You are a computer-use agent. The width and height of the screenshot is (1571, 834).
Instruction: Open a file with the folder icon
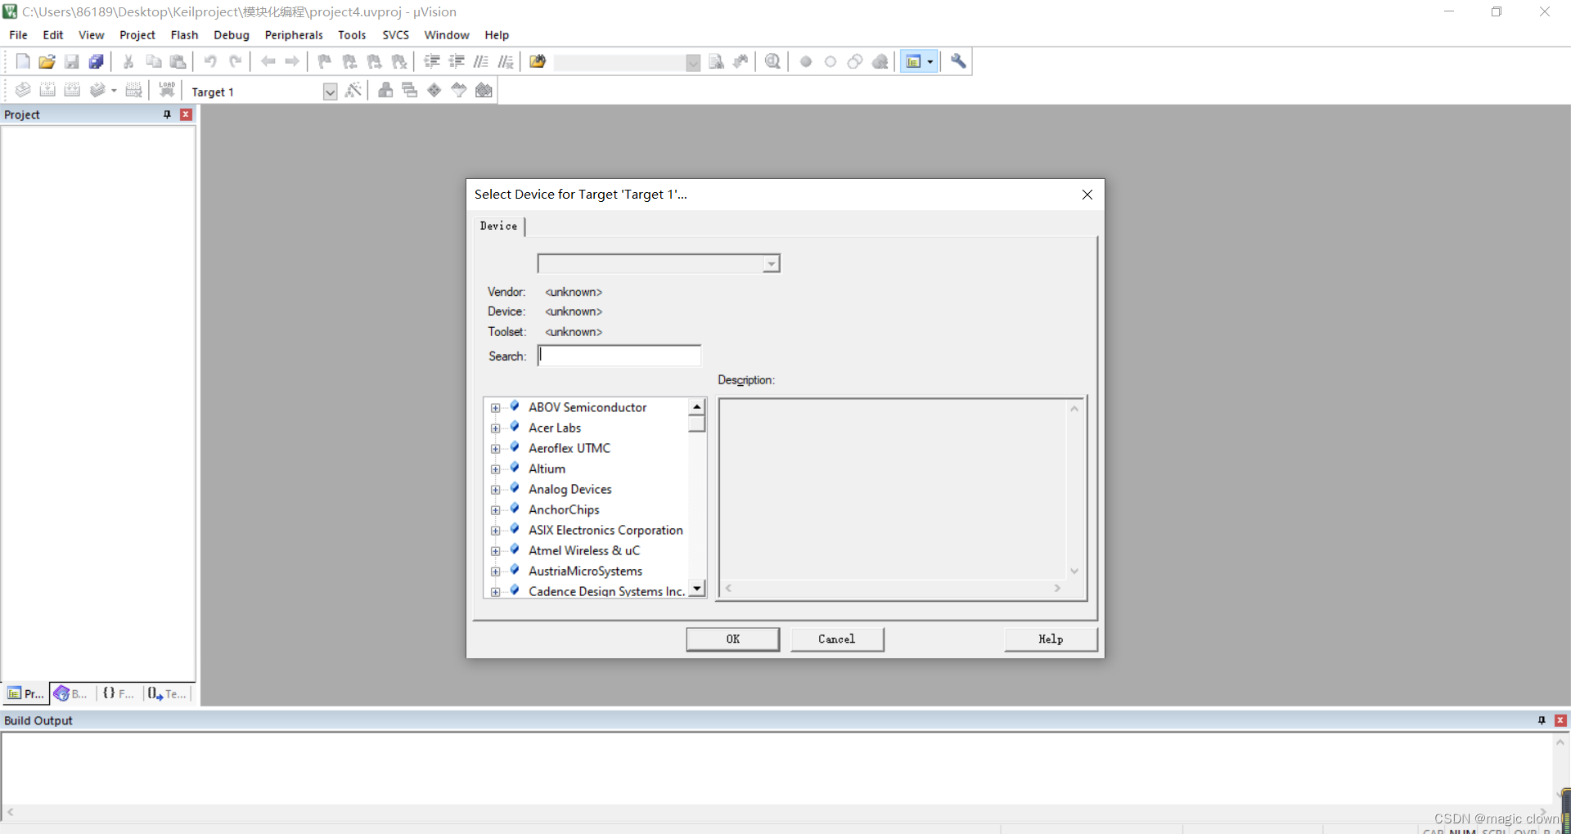[x=47, y=61]
